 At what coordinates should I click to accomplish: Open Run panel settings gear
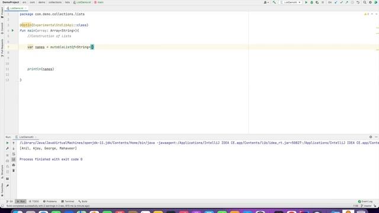pyautogui.click(x=371, y=137)
